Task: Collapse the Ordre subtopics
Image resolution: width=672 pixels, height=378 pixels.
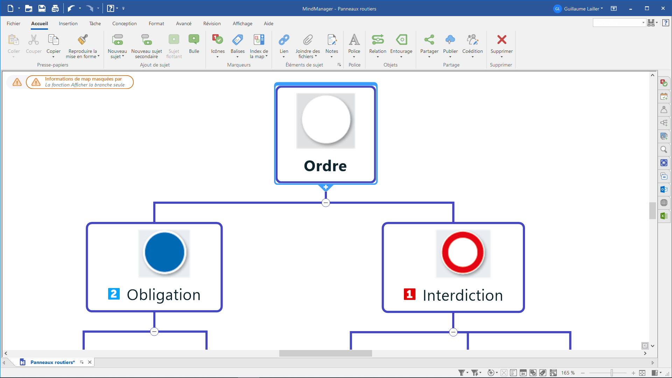Action: click(x=325, y=203)
